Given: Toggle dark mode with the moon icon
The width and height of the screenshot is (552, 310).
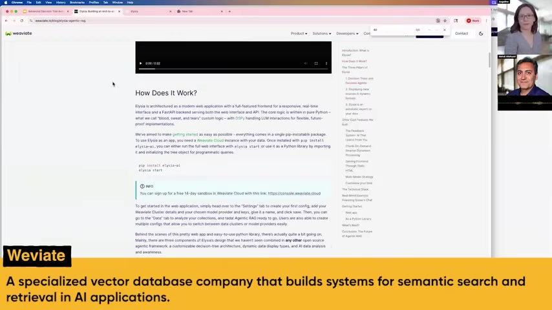Looking at the screenshot, I should click(481, 34).
